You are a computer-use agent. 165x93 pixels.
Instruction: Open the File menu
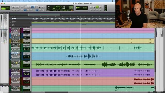[x=12, y=1]
